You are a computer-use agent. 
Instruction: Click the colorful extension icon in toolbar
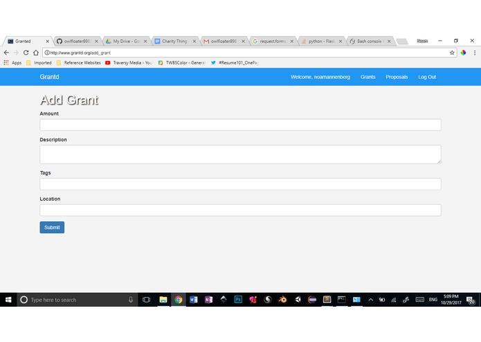click(463, 53)
